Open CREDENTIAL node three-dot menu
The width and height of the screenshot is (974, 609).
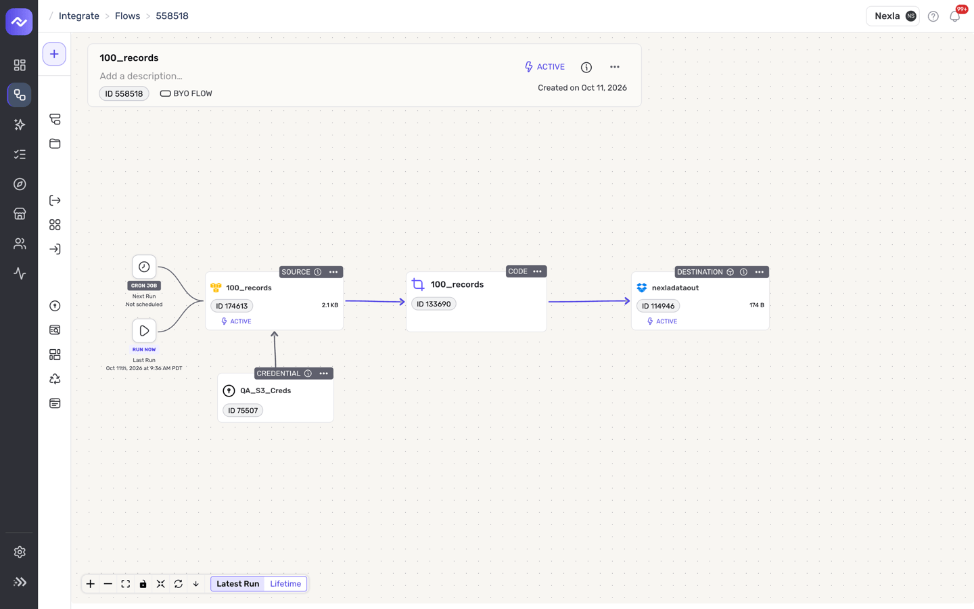(x=324, y=374)
